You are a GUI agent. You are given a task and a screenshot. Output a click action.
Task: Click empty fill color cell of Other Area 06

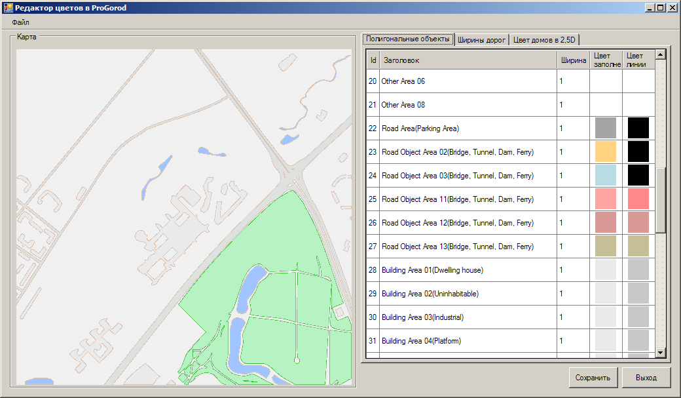606,81
